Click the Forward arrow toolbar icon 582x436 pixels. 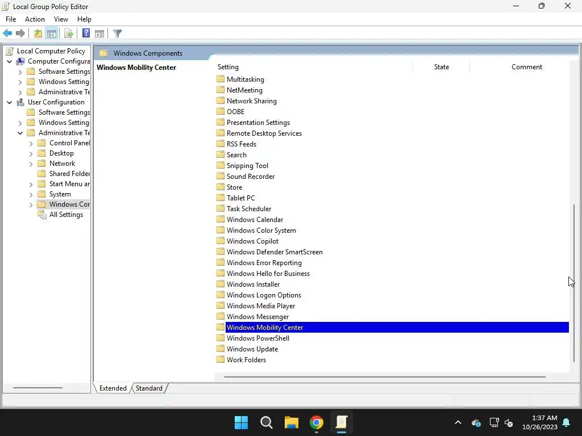(x=20, y=33)
